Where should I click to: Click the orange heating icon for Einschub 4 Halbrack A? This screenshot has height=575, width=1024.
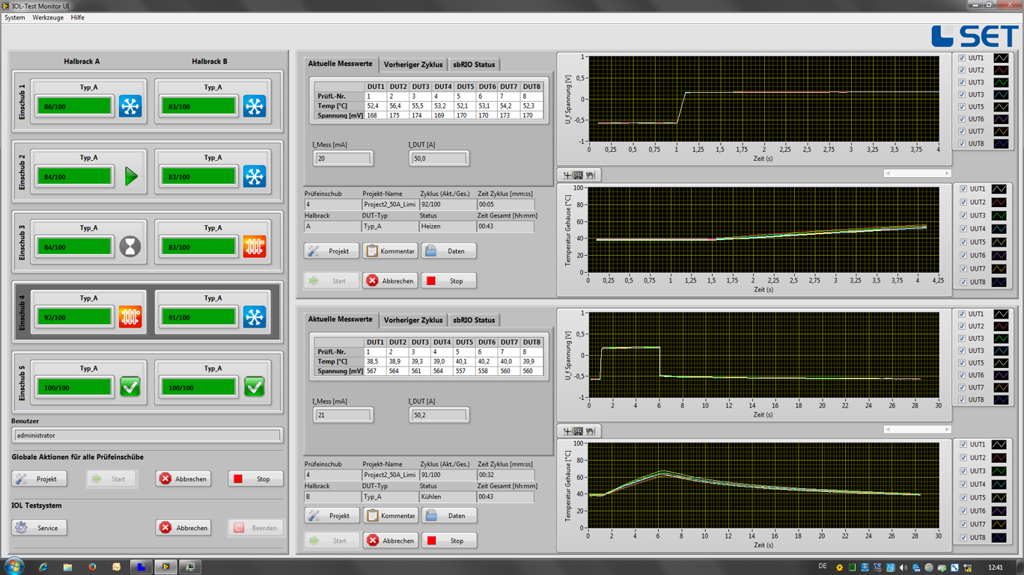click(x=130, y=317)
